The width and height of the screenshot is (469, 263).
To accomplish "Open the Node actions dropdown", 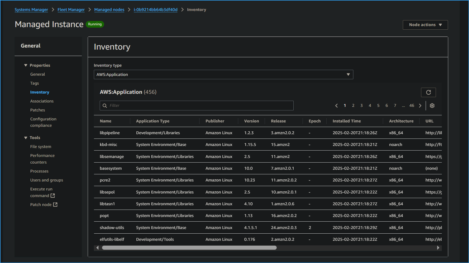I will 425,25.
